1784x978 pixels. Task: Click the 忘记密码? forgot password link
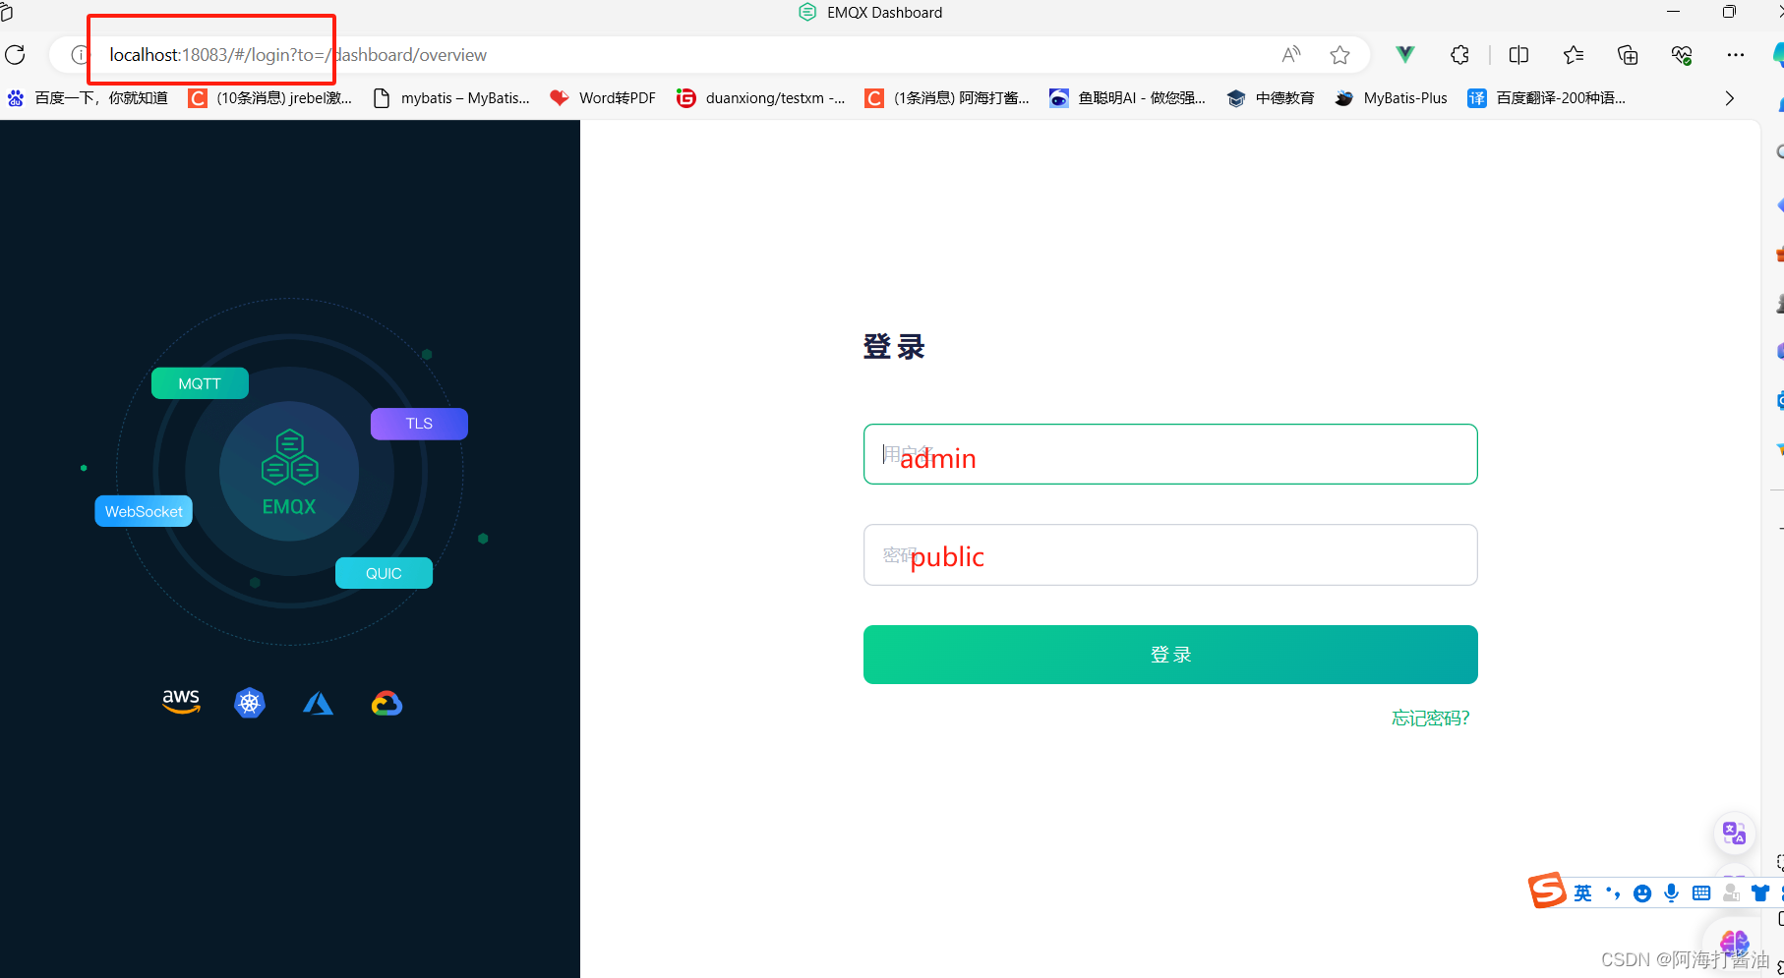(x=1431, y=719)
